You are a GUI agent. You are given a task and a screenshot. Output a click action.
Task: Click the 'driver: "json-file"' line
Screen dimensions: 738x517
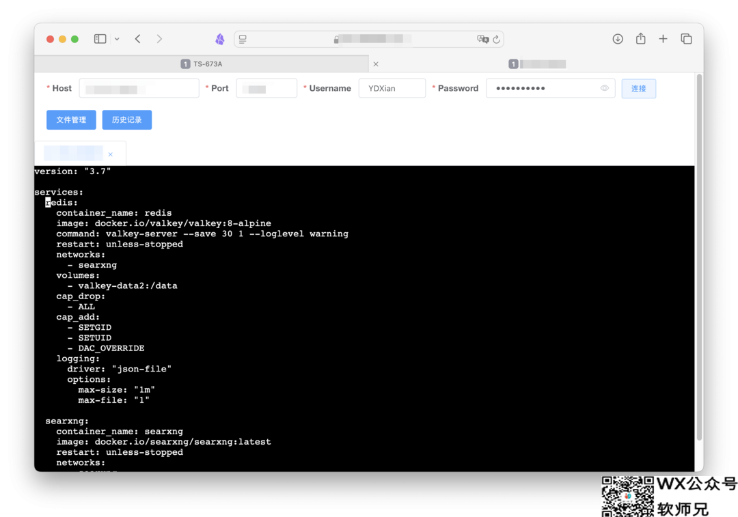pyautogui.click(x=119, y=369)
